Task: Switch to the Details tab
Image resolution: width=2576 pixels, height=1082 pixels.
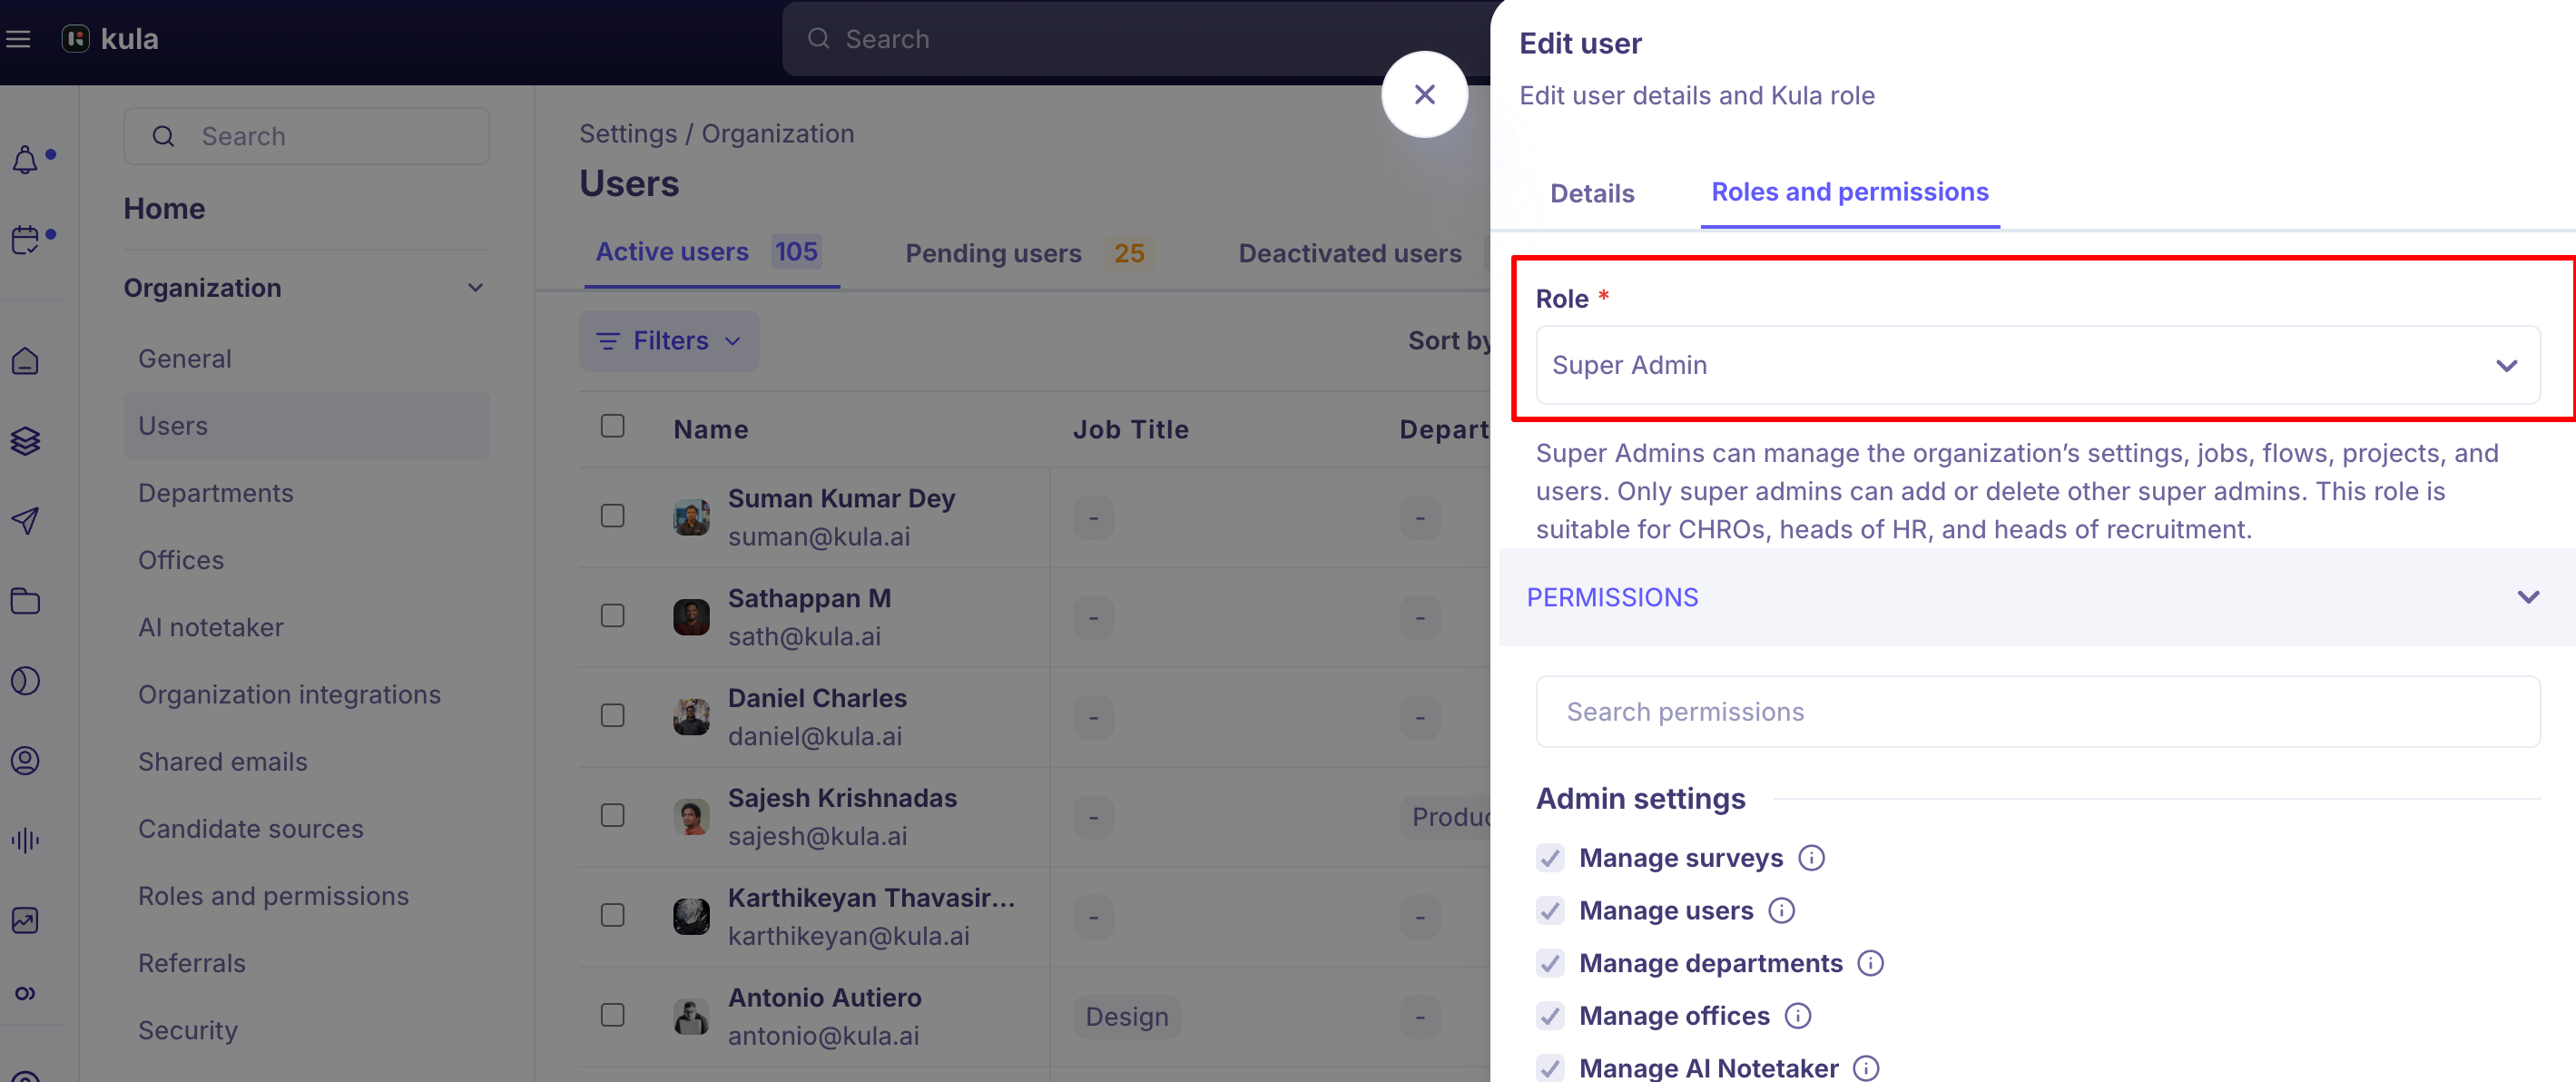Action: pos(1592,194)
